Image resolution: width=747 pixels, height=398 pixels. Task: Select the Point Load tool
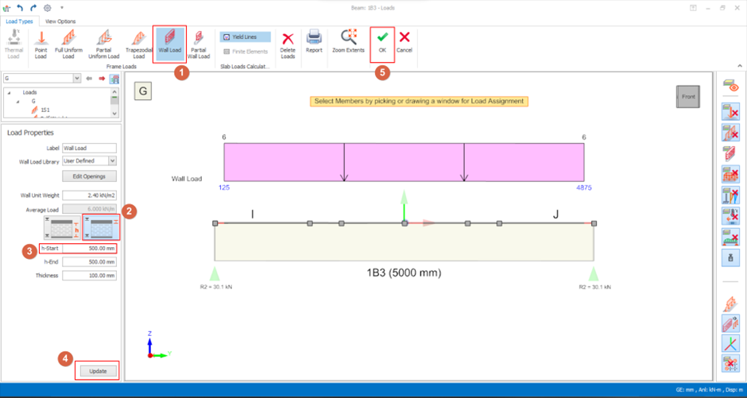(41, 43)
